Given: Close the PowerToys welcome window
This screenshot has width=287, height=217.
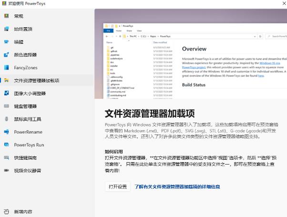Looking at the screenshot, I should [x=284, y=3].
